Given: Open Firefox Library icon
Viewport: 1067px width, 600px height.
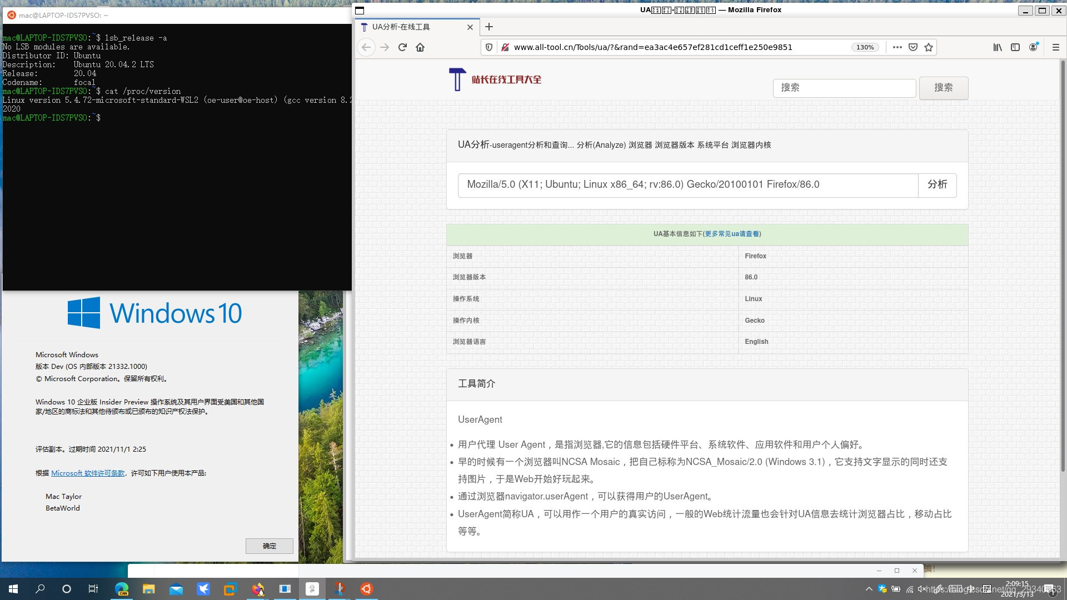Looking at the screenshot, I should point(998,47).
